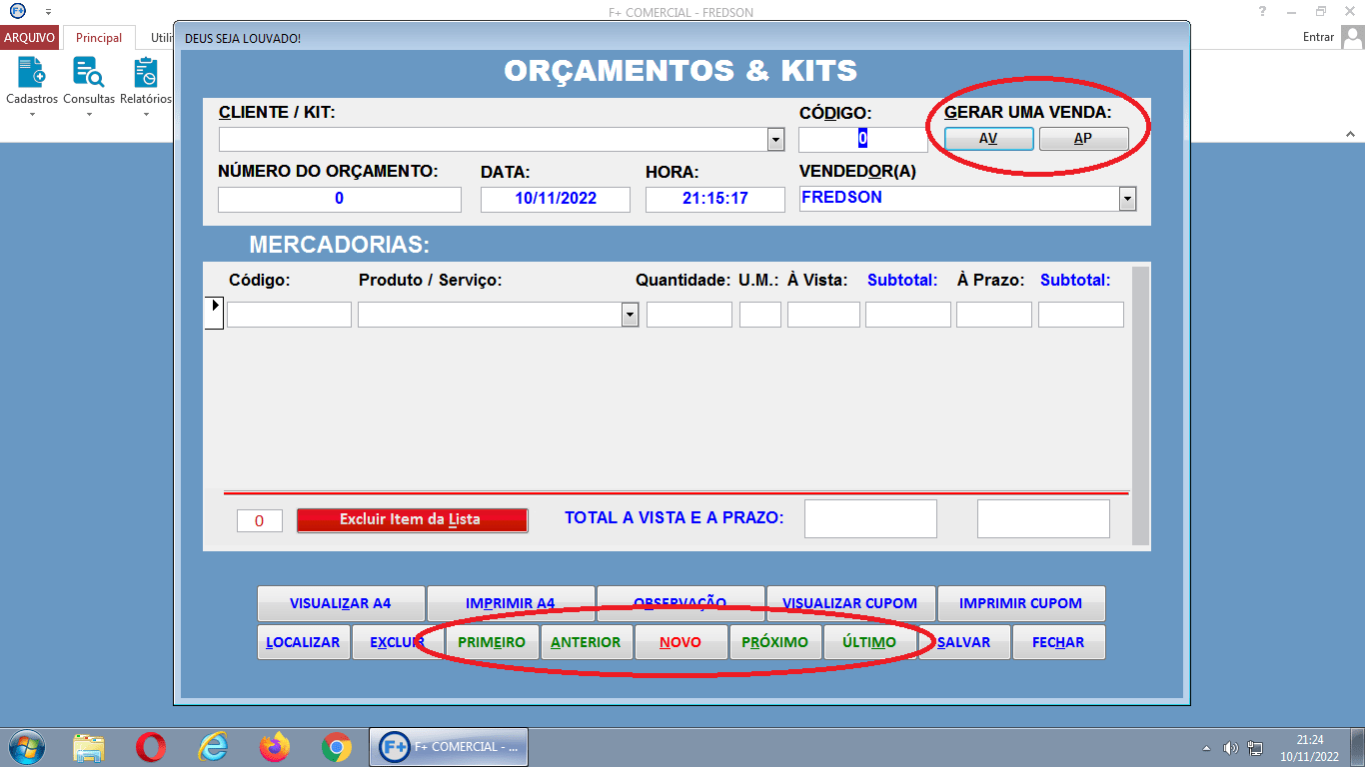Click the HORA field
Image resolution: width=1365 pixels, height=767 pixels.
[715, 199]
